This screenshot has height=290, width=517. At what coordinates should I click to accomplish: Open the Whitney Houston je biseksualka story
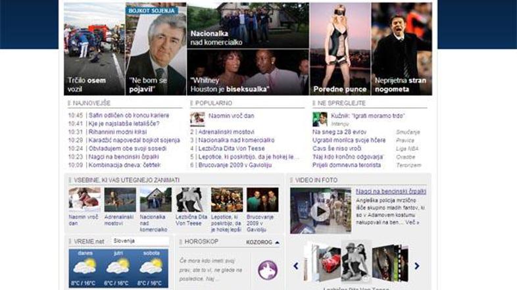point(248,72)
